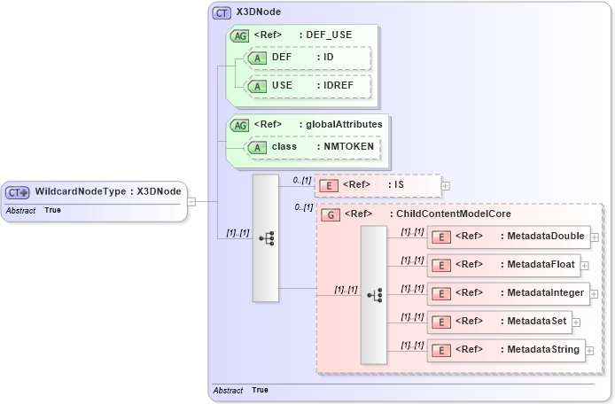Expand the MetadataInteger element
The height and width of the screenshot is (404, 615).
coord(595,294)
